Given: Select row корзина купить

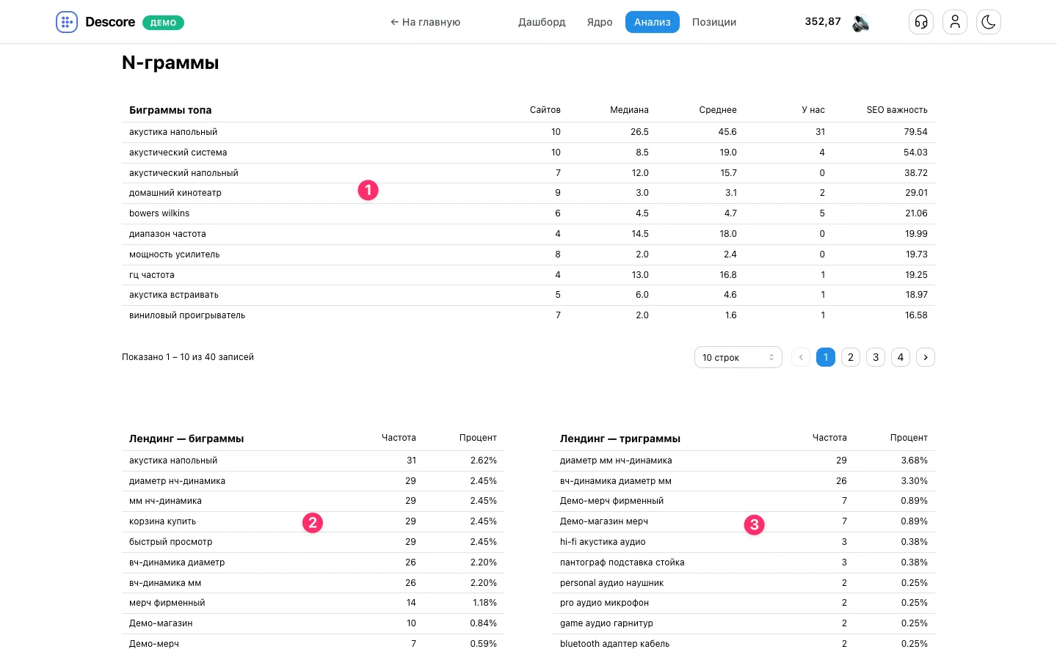Looking at the screenshot, I should tap(313, 521).
